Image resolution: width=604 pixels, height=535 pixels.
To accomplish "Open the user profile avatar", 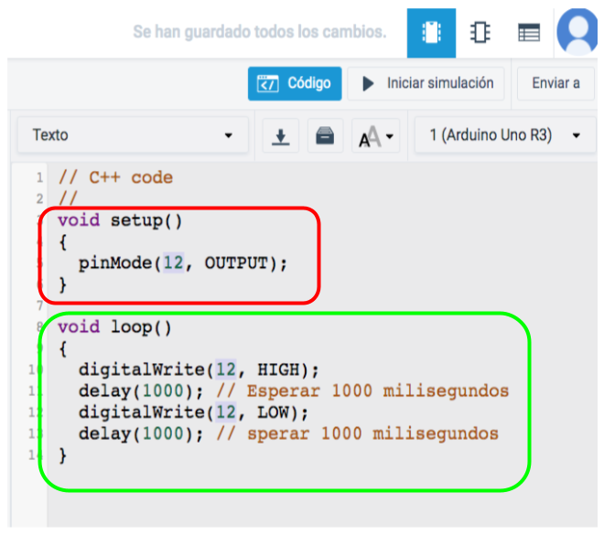I will coord(580,31).
